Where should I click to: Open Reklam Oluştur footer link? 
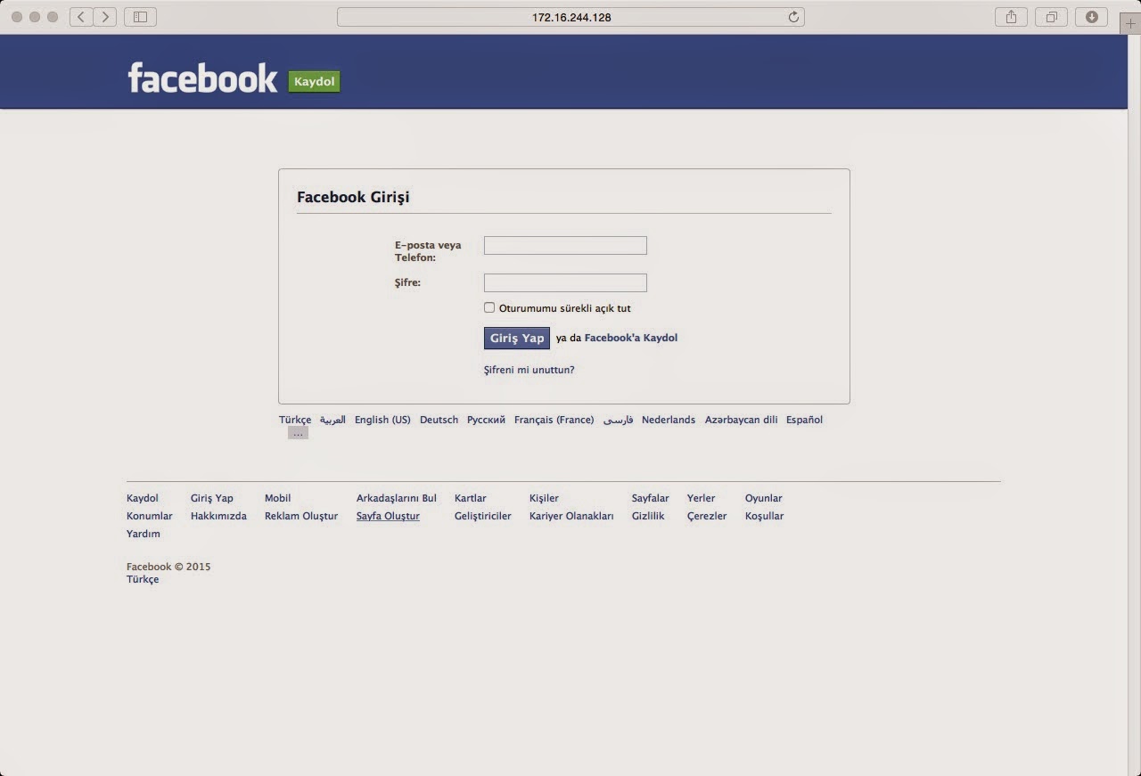301,516
